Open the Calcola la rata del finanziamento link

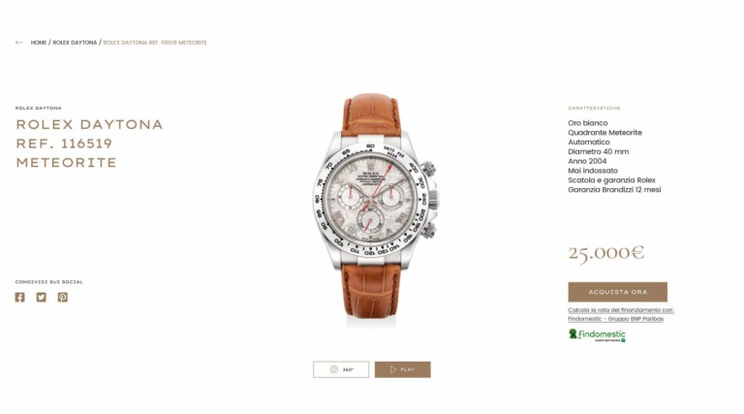tap(621, 310)
